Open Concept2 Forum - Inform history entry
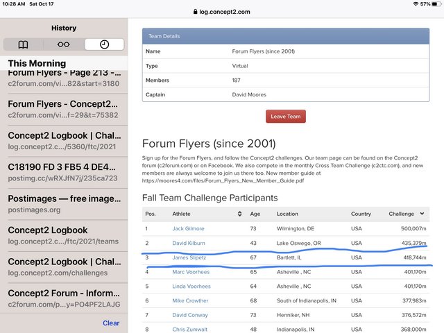This screenshot has height=333, width=444. pos(65,298)
